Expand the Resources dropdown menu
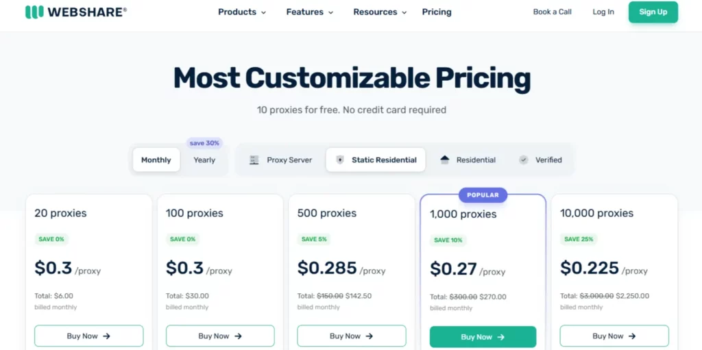The width and height of the screenshot is (702, 350). pos(380,12)
